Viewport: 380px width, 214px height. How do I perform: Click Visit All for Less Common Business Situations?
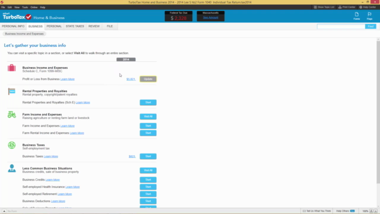click(148, 171)
